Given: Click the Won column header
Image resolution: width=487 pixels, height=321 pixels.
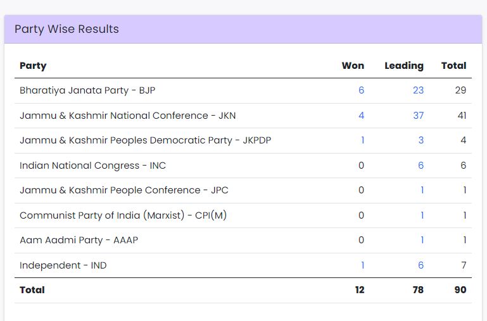Looking at the screenshot, I should tap(353, 66).
